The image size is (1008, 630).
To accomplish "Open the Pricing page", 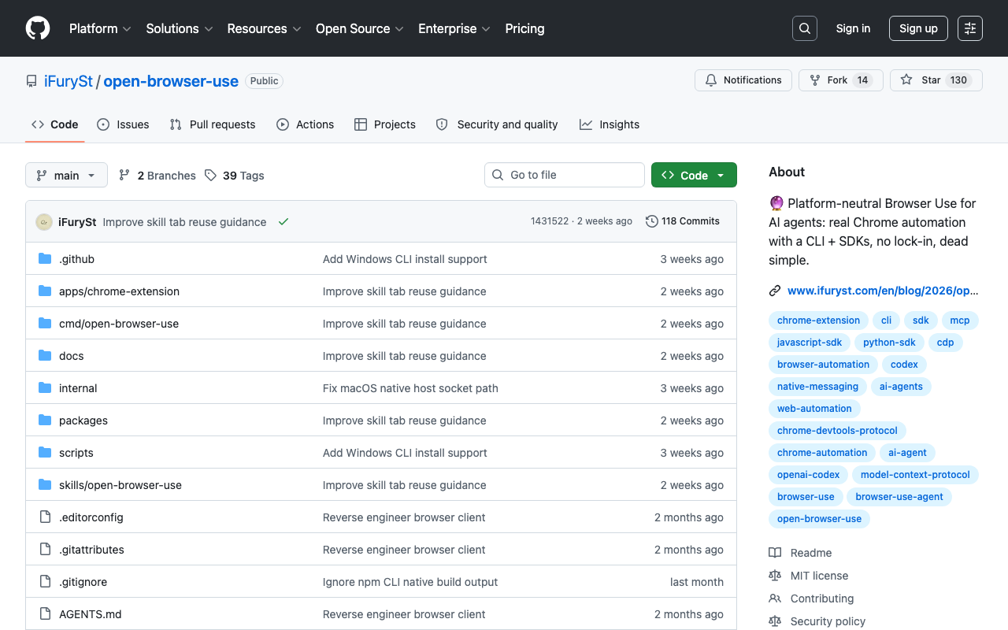I will pos(524,28).
